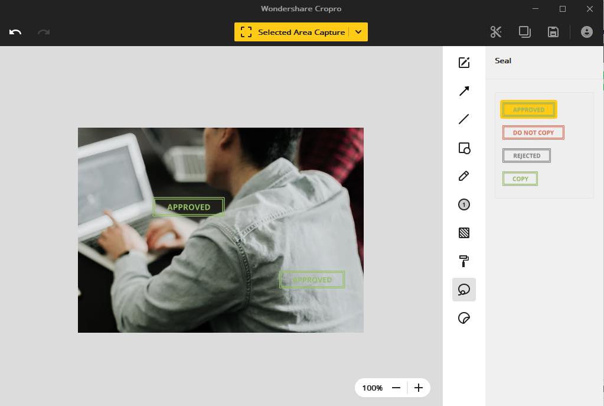Screen dimensions: 604x406
Task: Choose the COPY seal
Action: point(520,179)
